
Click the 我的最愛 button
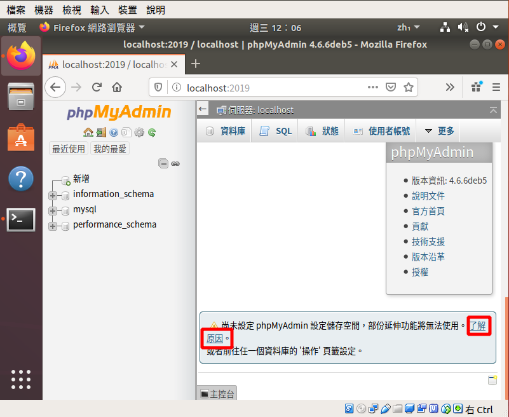[x=110, y=149]
